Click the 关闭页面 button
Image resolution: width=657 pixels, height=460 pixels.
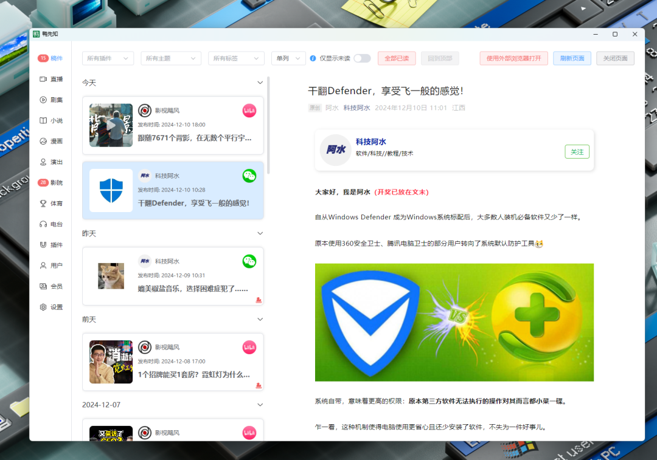615,58
